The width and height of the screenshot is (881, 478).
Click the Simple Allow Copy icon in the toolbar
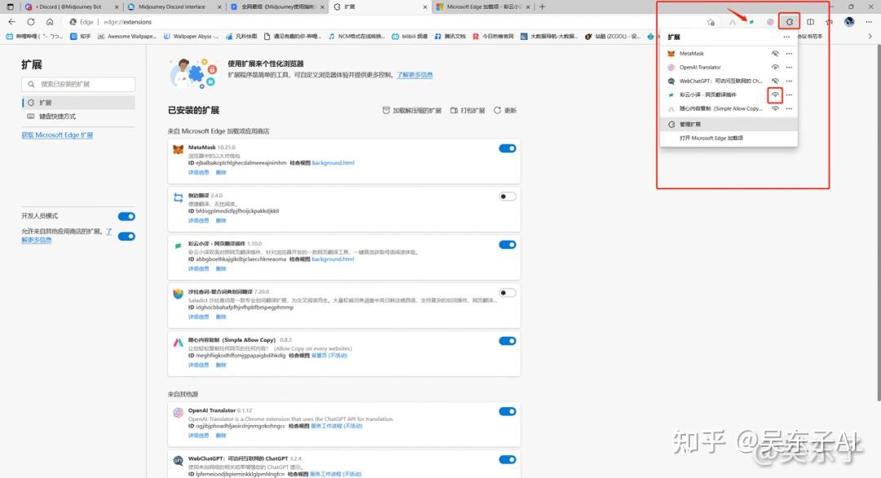(x=732, y=22)
